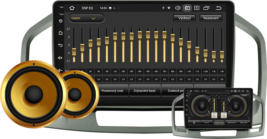The image size is (267, 139).
Task: Go back using the top-right return arrow
Action: (x=218, y=8)
